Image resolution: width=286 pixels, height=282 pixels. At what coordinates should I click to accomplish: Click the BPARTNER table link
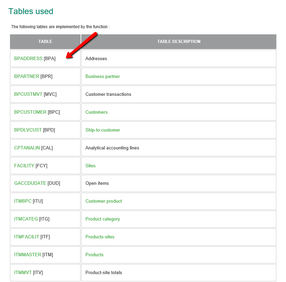coord(27,77)
